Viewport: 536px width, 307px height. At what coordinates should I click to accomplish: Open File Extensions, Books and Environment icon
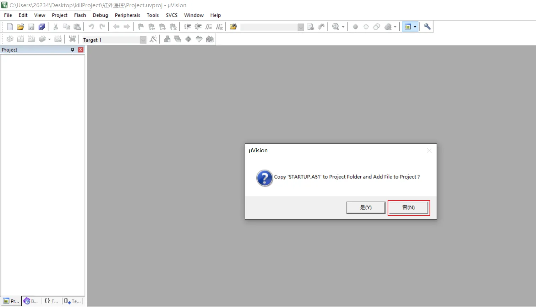167,39
